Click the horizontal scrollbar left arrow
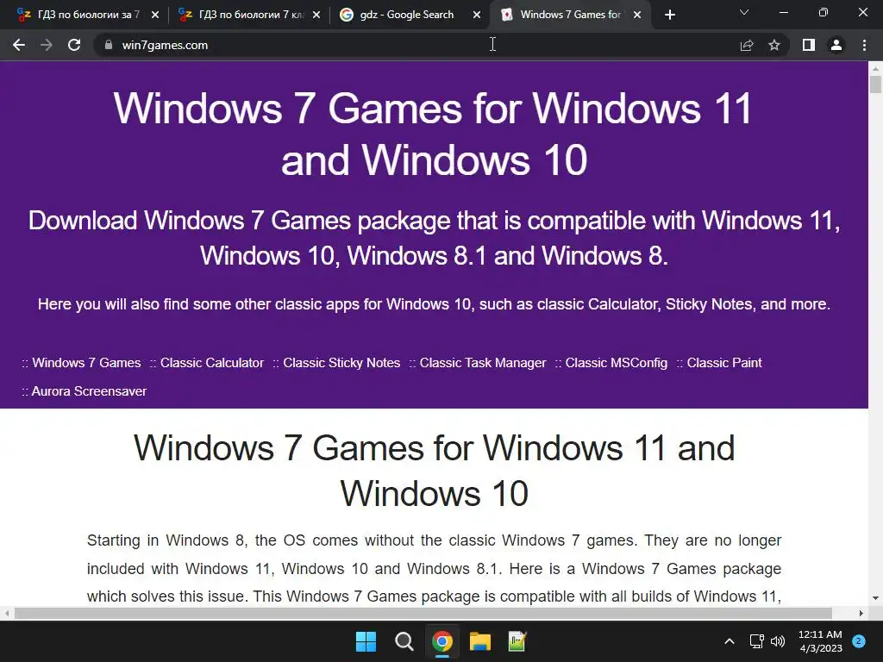 (x=7, y=613)
